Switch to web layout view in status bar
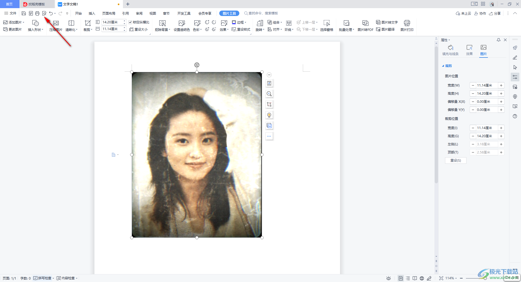The width and height of the screenshot is (521, 282). tap(422, 278)
